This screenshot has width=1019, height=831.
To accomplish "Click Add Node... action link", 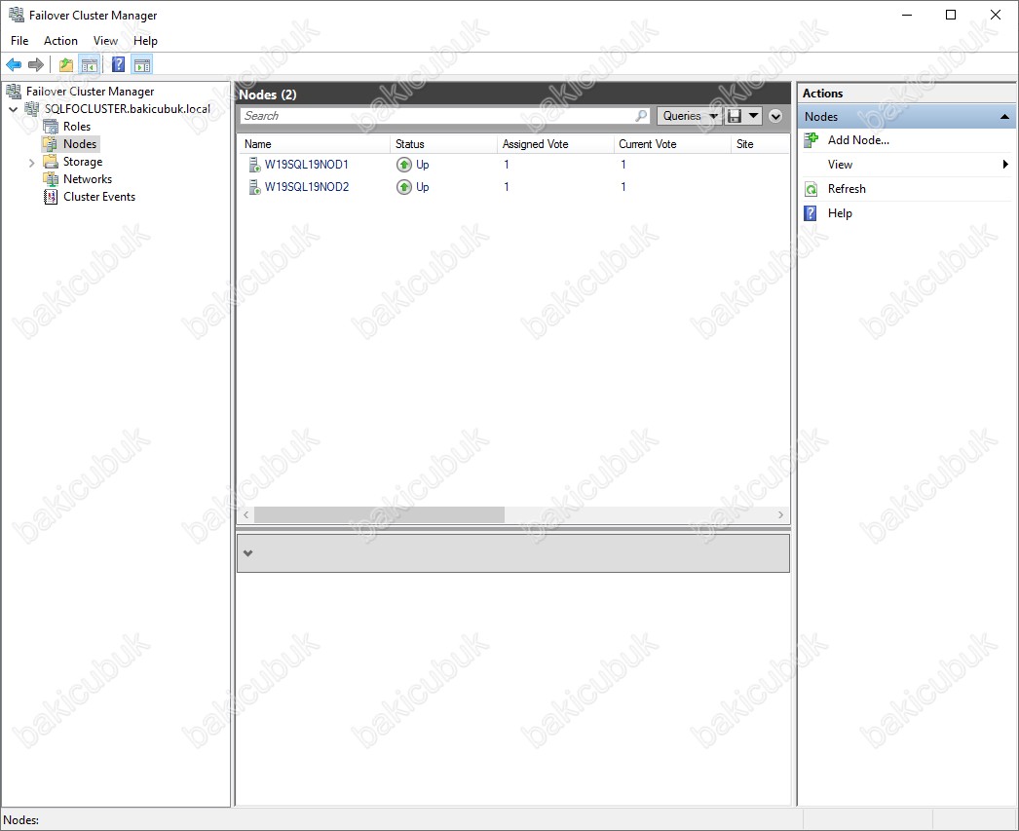I will point(858,139).
